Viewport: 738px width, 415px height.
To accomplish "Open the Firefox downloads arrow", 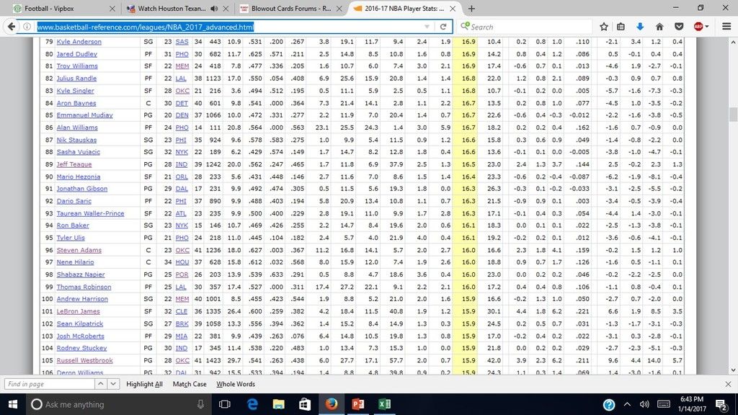I will point(640,27).
